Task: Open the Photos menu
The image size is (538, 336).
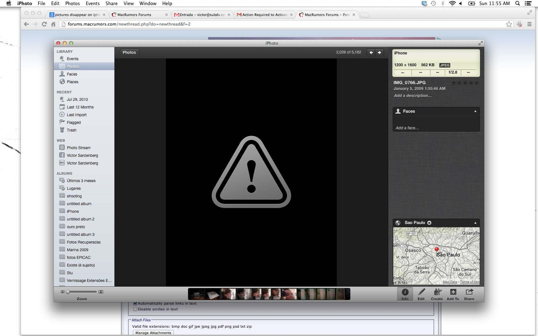Action: coord(72,3)
